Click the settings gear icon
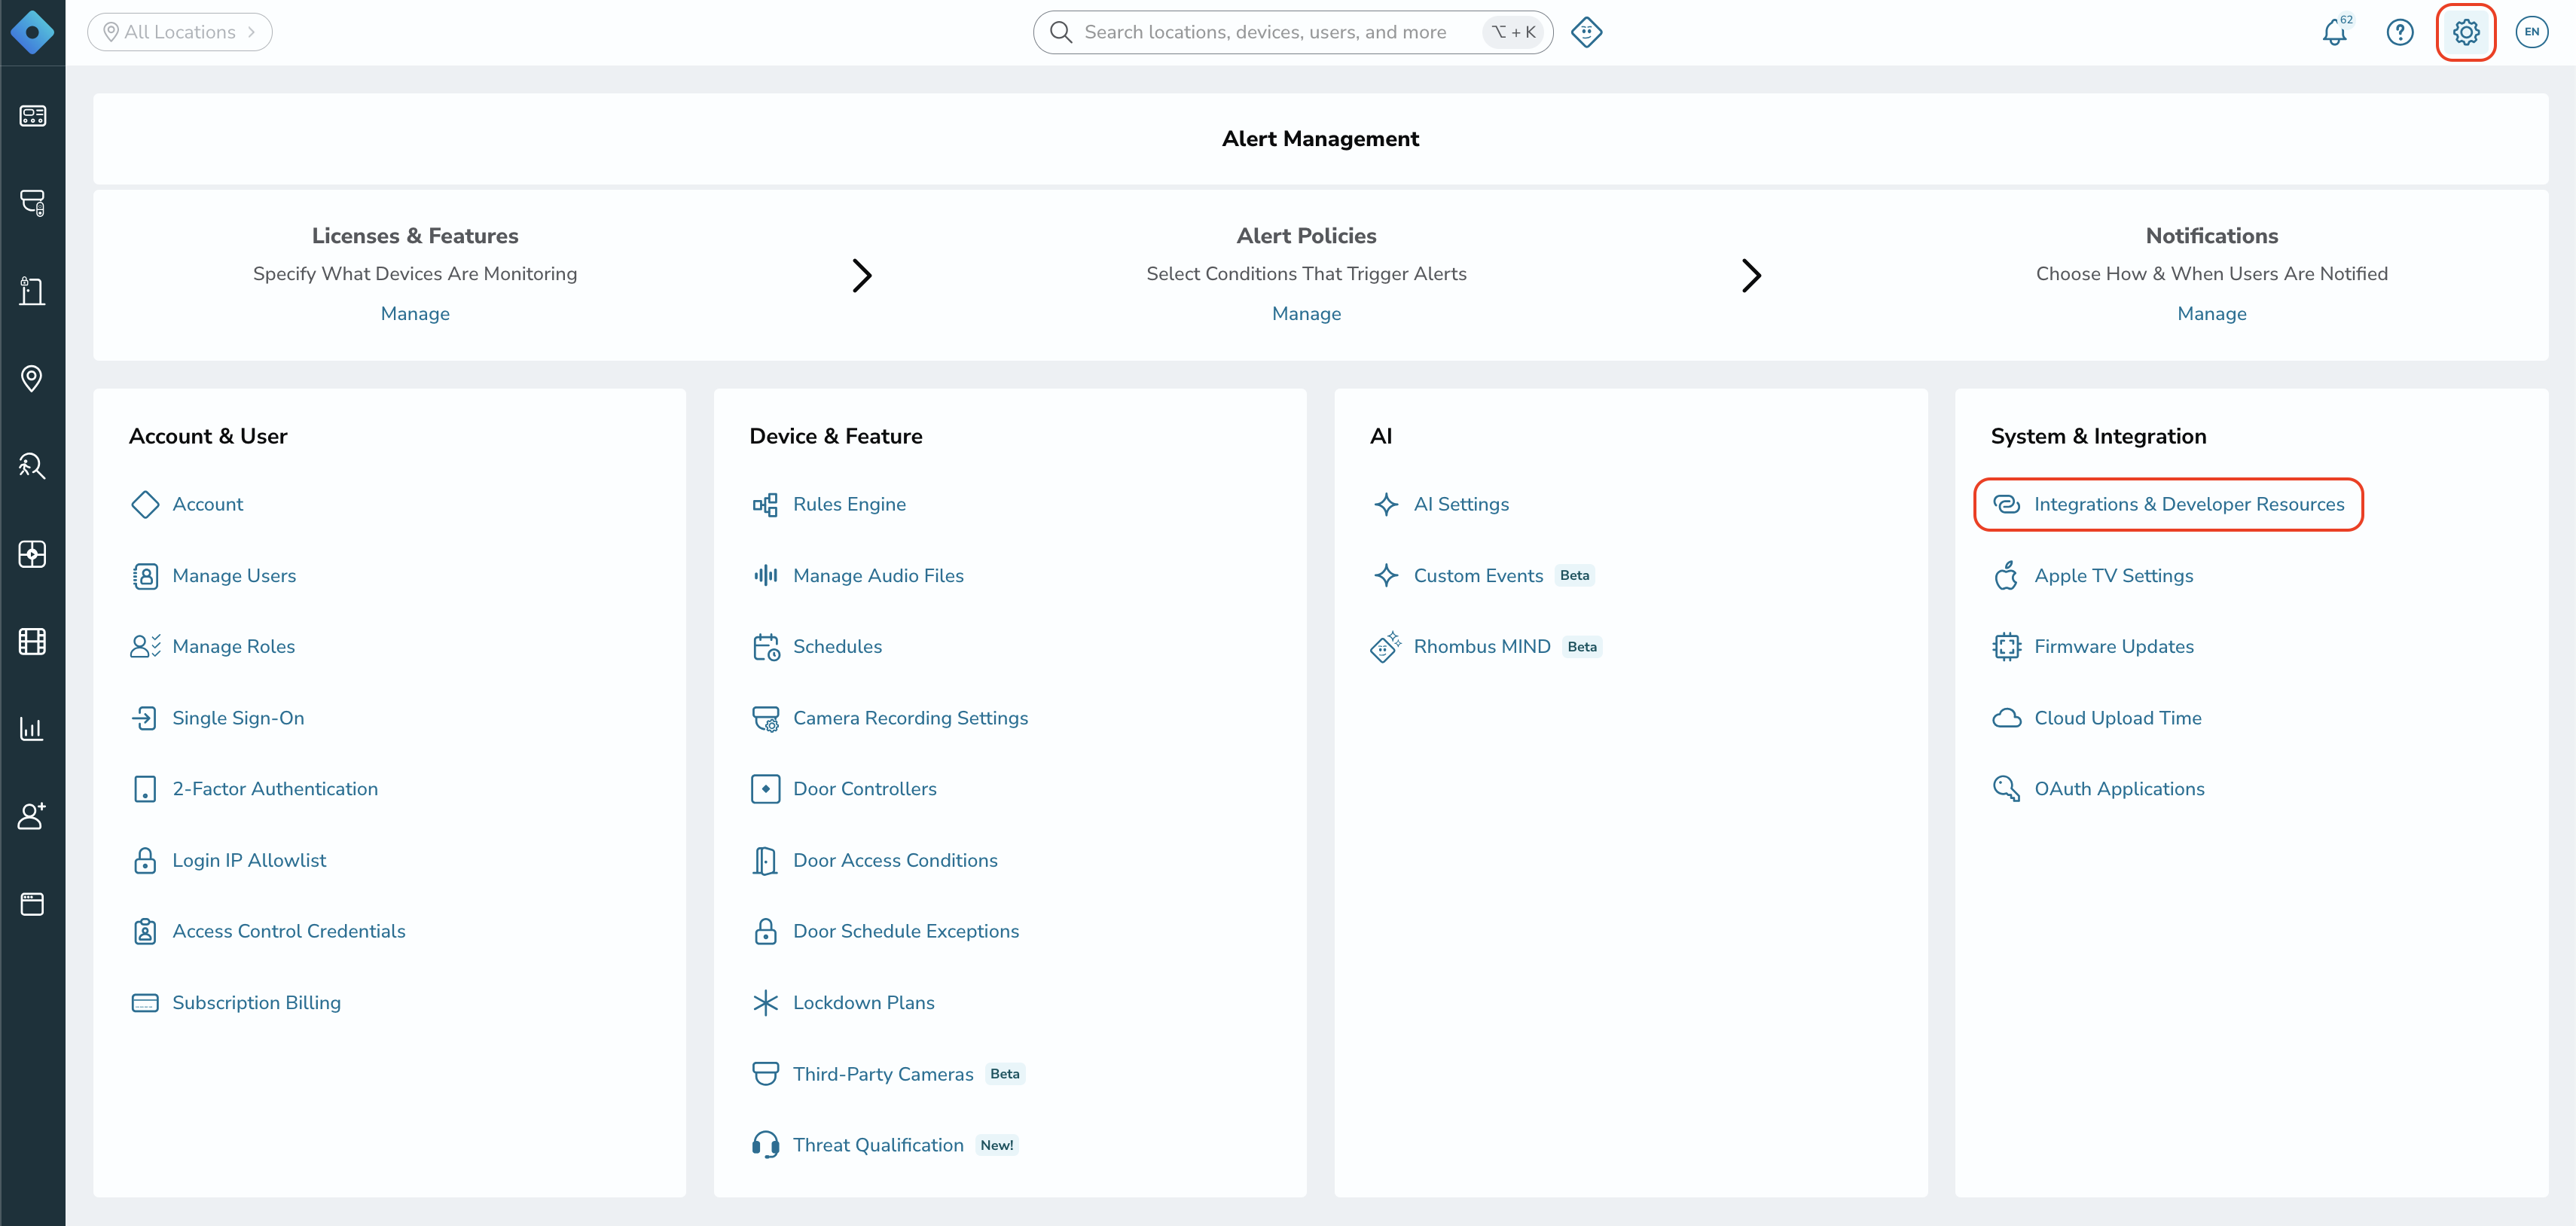This screenshot has height=1226, width=2576. [2466, 32]
